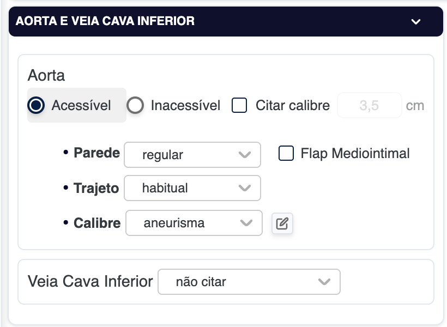Click the AORTA E VEIA CAVA INFERIOR header title
This screenshot has width=447, height=327.
(x=105, y=21)
